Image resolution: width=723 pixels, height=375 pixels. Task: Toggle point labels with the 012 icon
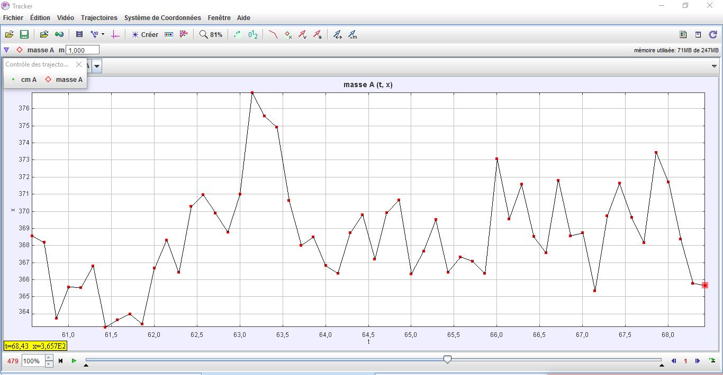(253, 34)
